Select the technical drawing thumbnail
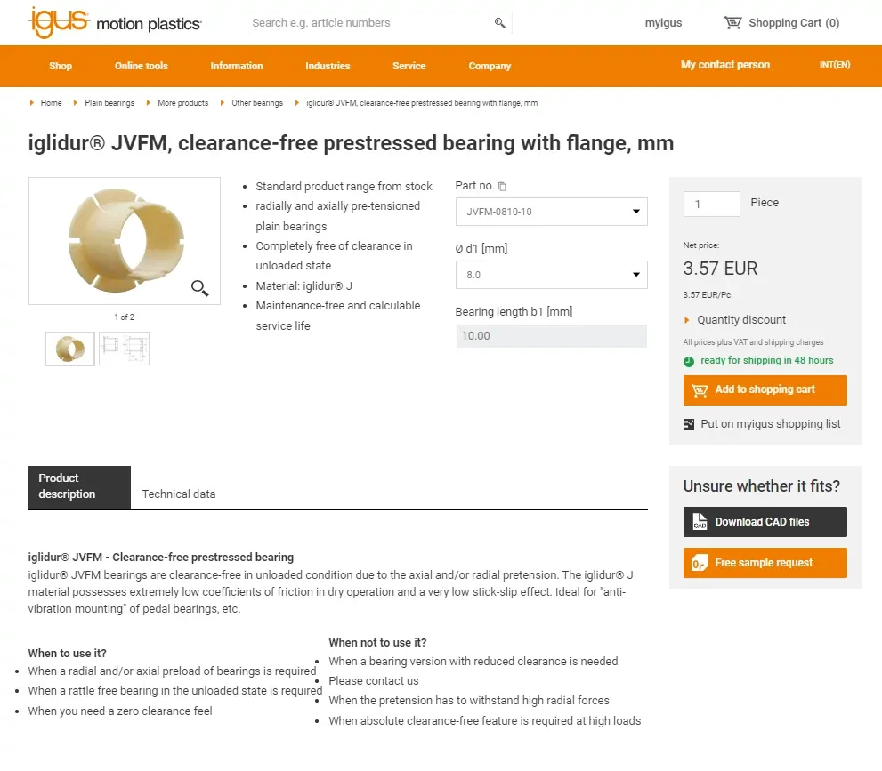Screen dimensions: 882x771 [x=124, y=349]
